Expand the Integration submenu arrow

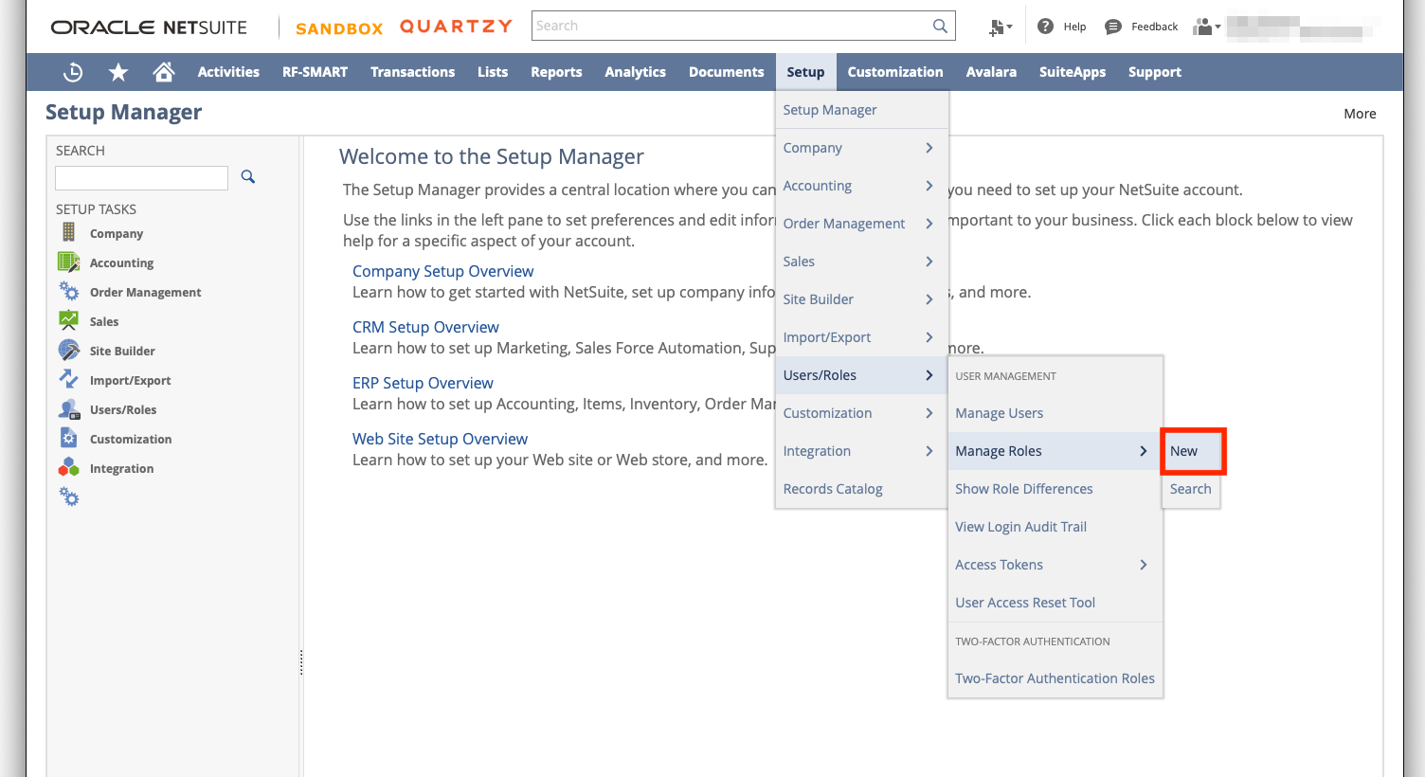point(929,451)
